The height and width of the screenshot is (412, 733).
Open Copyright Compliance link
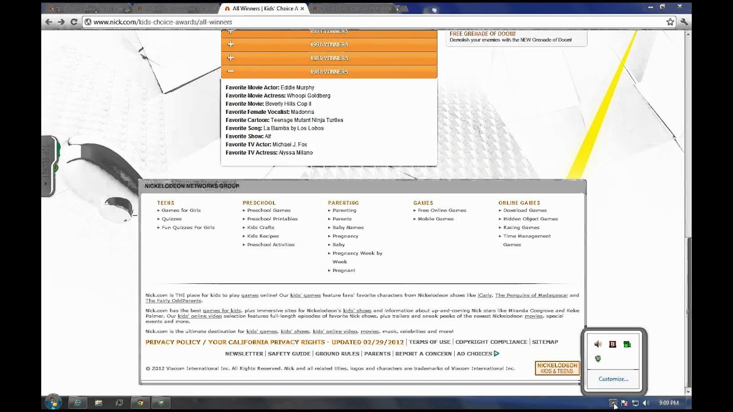tap(491, 342)
